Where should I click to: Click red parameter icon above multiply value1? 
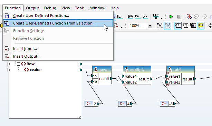click(124, 73)
